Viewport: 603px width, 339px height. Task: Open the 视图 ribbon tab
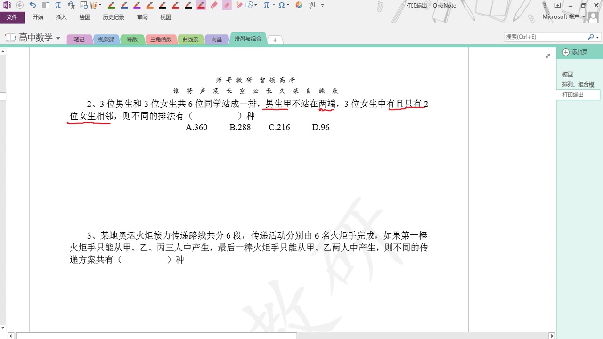(x=165, y=17)
